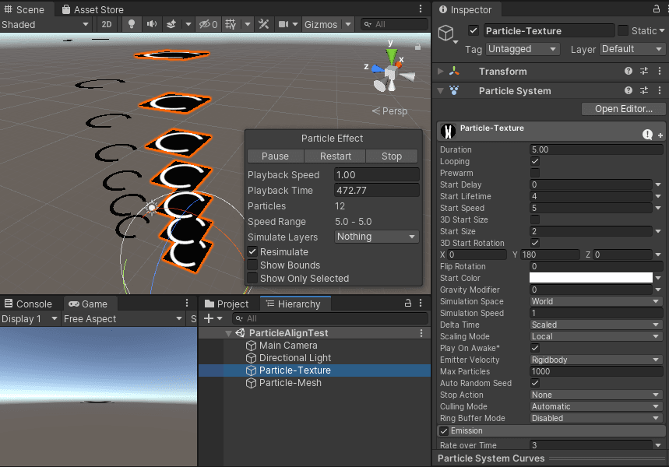The image size is (669, 467).
Task: Open Emitter Velocity Rigidbody dropdown
Action: (596, 360)
